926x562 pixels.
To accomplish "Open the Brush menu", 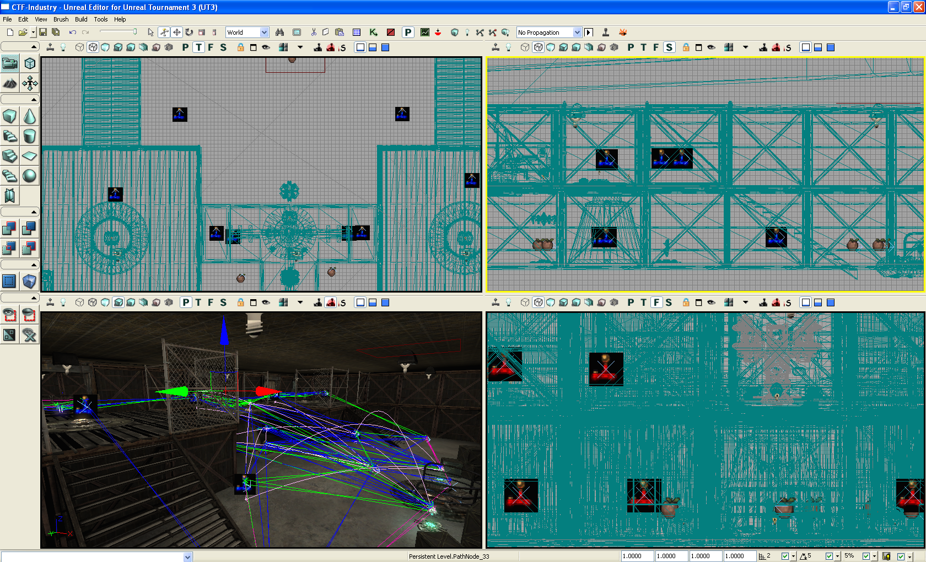I will click(x=61, y=19).
